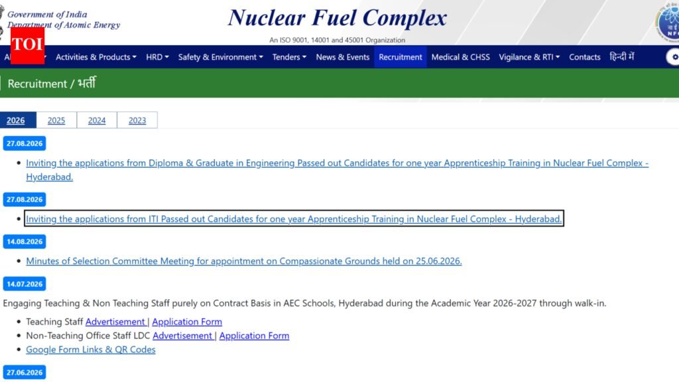Switch site language to Hindi

tap(621, 57)
